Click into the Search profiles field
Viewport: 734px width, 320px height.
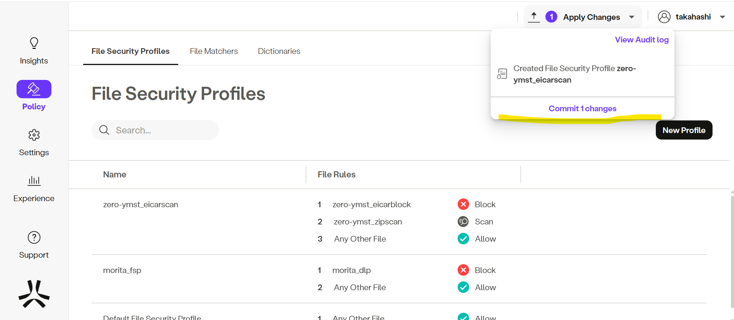[161, 130]
